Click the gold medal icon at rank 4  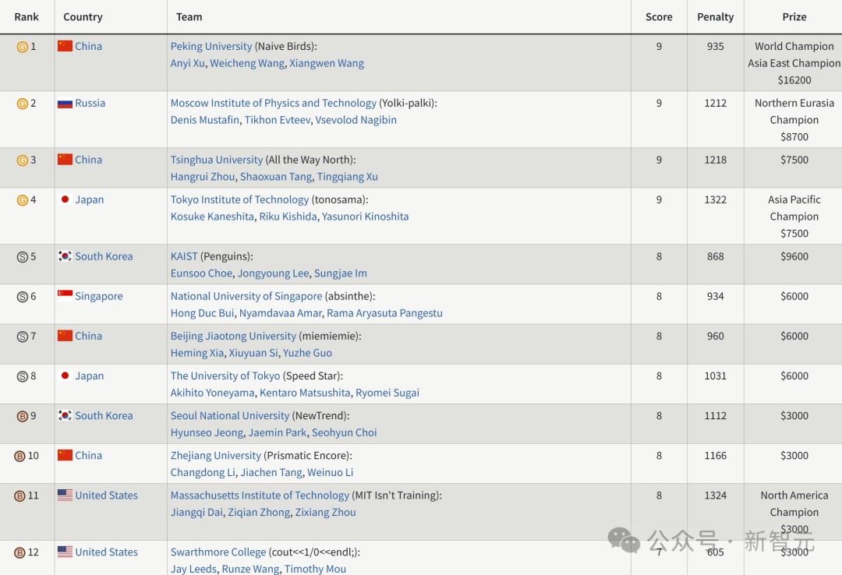[23, 200]
